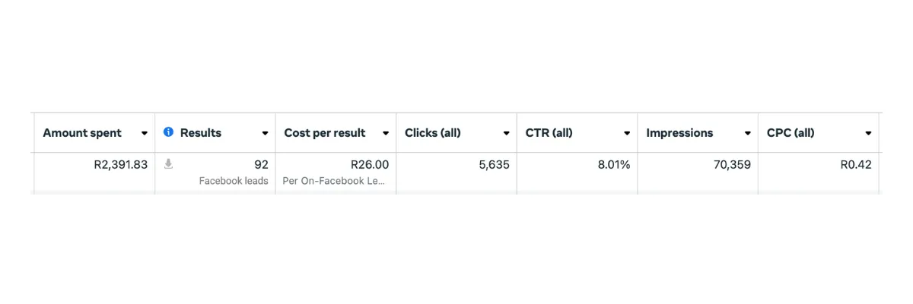Click the Results column header label
Image resolution: width=913 pixels, height=304 pixels.
pyautogui.click(x=201, y=133)
